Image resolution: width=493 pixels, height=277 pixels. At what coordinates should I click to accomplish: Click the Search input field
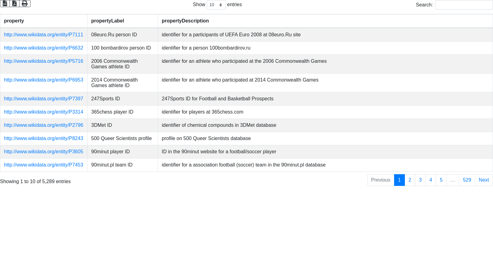464,5
